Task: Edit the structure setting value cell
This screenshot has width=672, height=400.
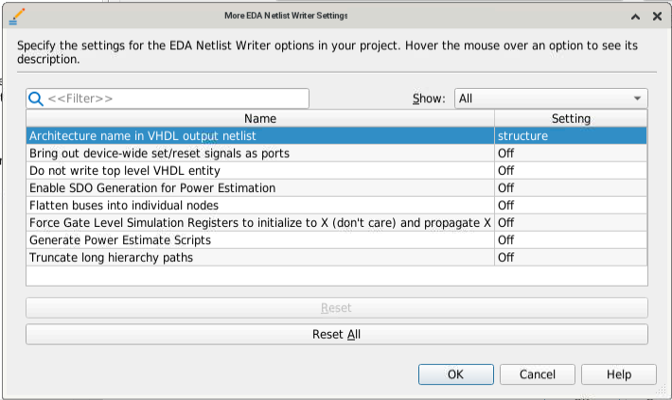Action: coord(571,135)
